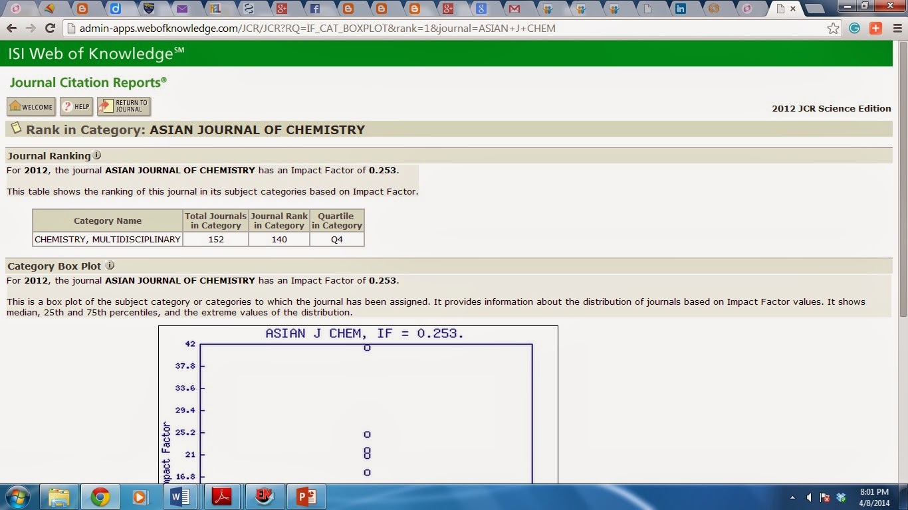Open Adobe Reader from the taskbar
The image size is (908, 510).
(221, 497)
